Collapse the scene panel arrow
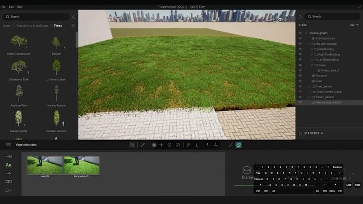 tap(301, 16)
